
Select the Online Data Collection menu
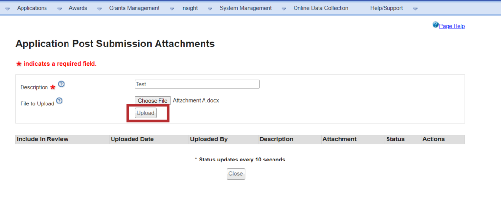[320, 8]
